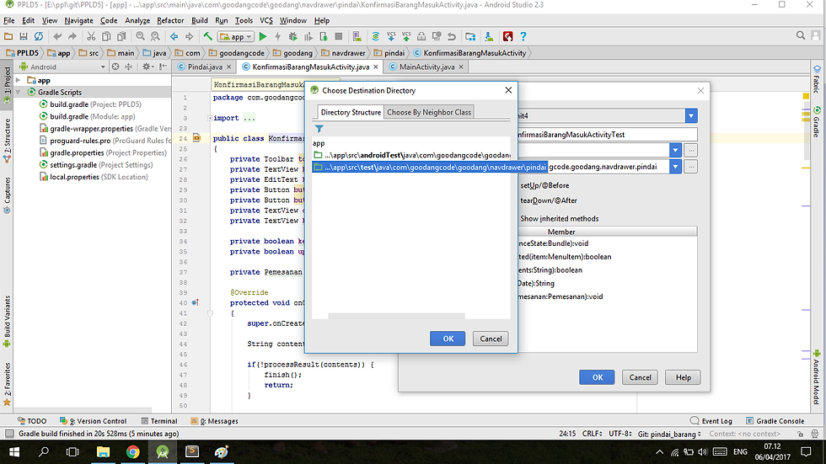
Task: Click the Cut scissors icon
Action: (91, 36)
